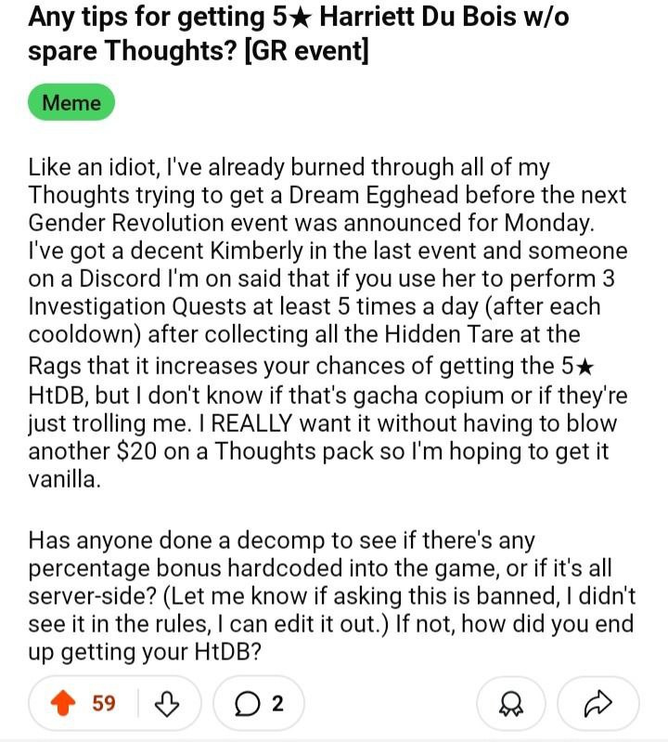Click the comment count showing 2
668x742 pixels.
[x=277, y=704]
